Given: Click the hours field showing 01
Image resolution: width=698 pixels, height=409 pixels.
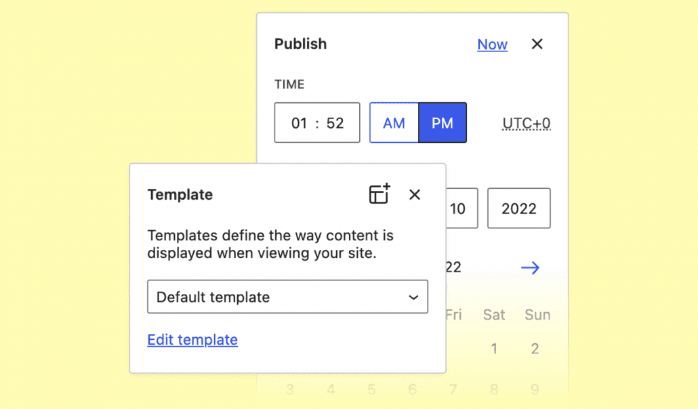Looking at the screenshot, I should (x=300, y=123).
